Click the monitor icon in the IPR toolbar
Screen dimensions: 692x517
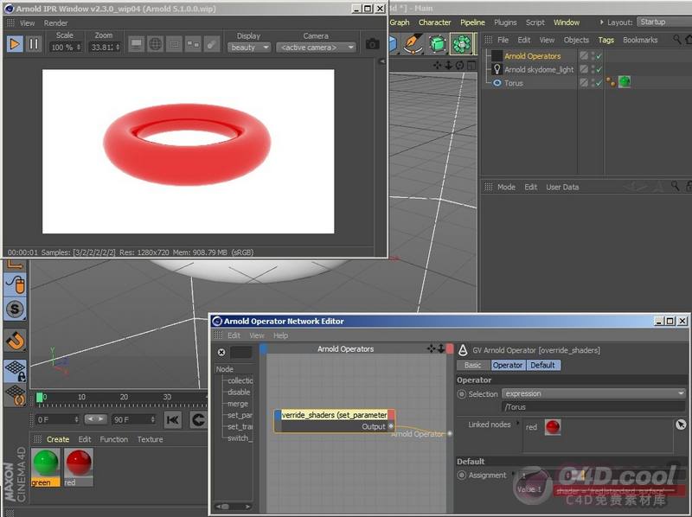click(x=136, y=44)
